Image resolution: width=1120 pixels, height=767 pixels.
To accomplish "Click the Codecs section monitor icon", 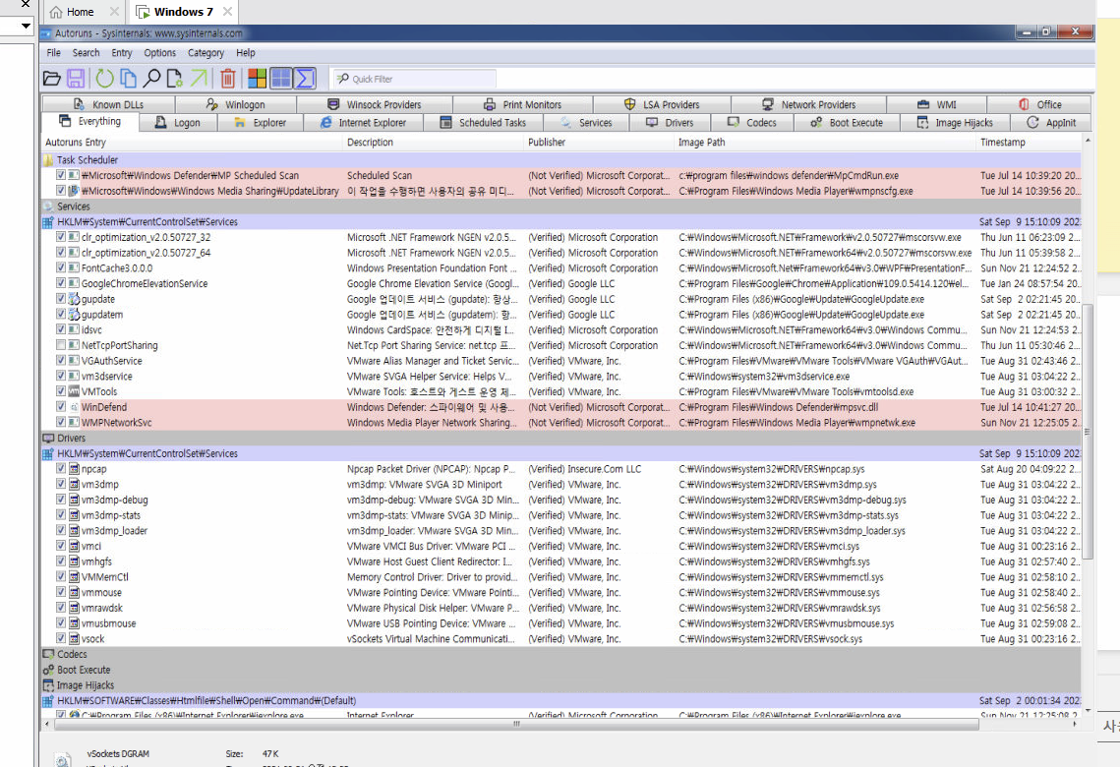I will (x=48, y=654).
